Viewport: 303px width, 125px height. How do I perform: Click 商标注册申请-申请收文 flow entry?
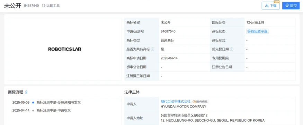(54, 111)
